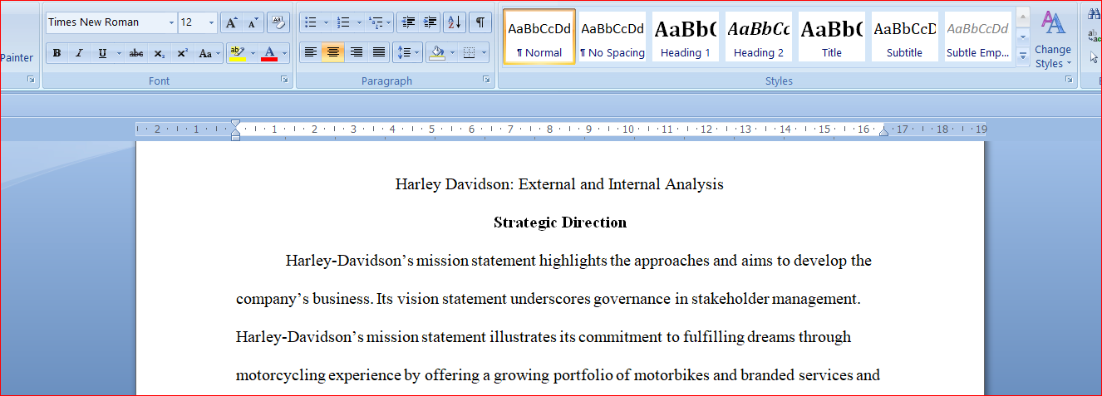Toggle bold formatting
This screenshot has width=1102, height=396.
coord(57,53)
